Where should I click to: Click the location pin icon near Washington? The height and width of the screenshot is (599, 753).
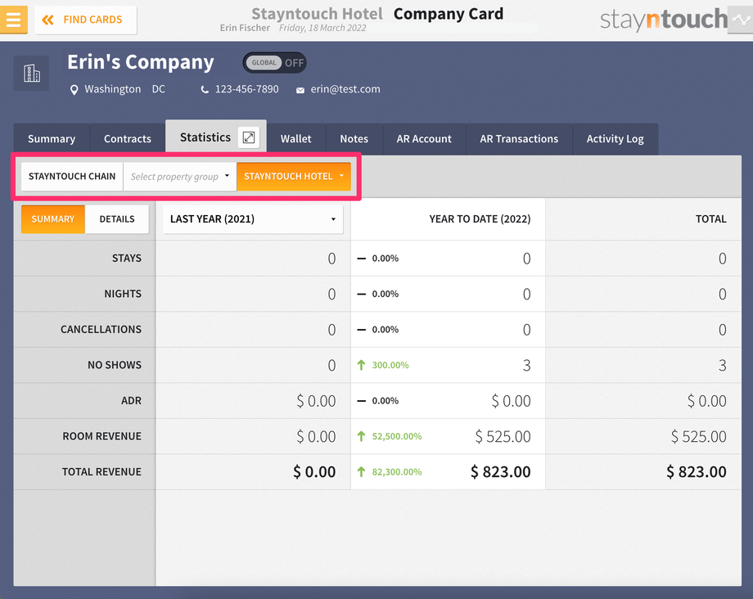(74, 90)
